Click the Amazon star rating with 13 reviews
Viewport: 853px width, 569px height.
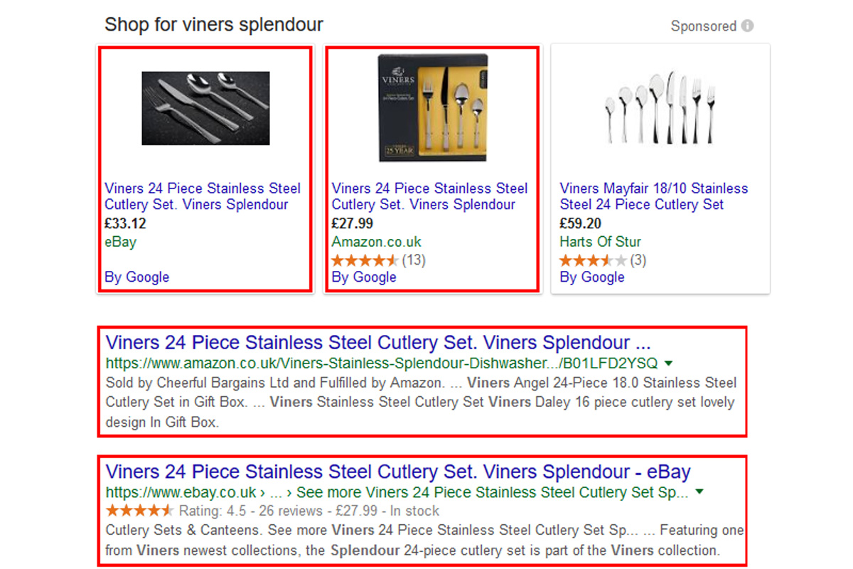coord(378,260)
